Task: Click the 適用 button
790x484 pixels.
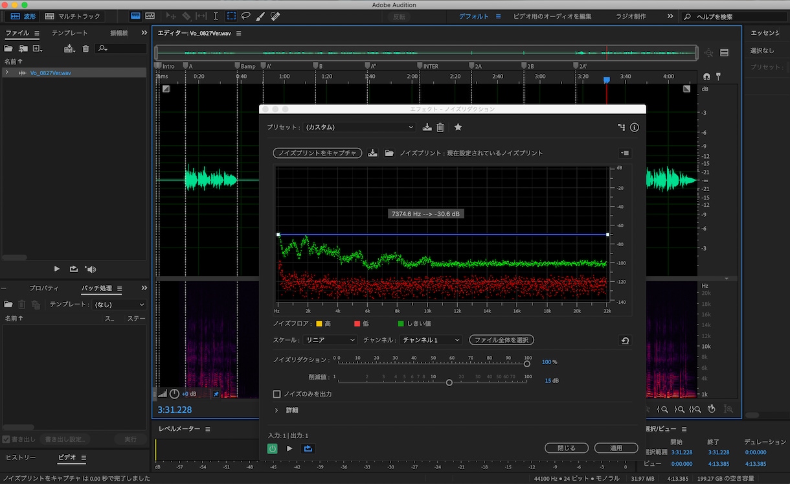Action: (x=616, y=448)
